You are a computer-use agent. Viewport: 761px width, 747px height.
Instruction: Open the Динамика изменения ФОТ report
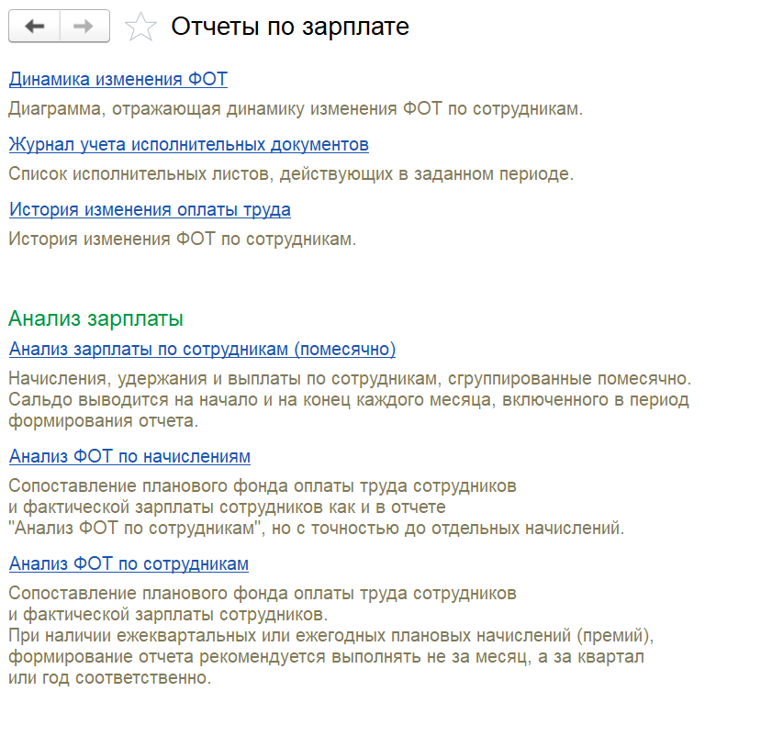click(118, 80)
